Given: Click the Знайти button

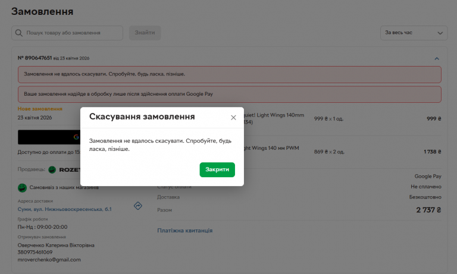Looking at the screenshot, I should click(x=145, y=33).
